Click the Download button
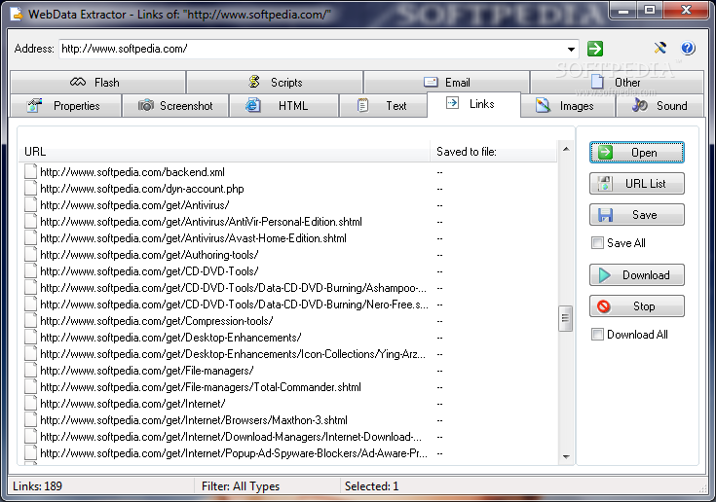 point(636,275)
